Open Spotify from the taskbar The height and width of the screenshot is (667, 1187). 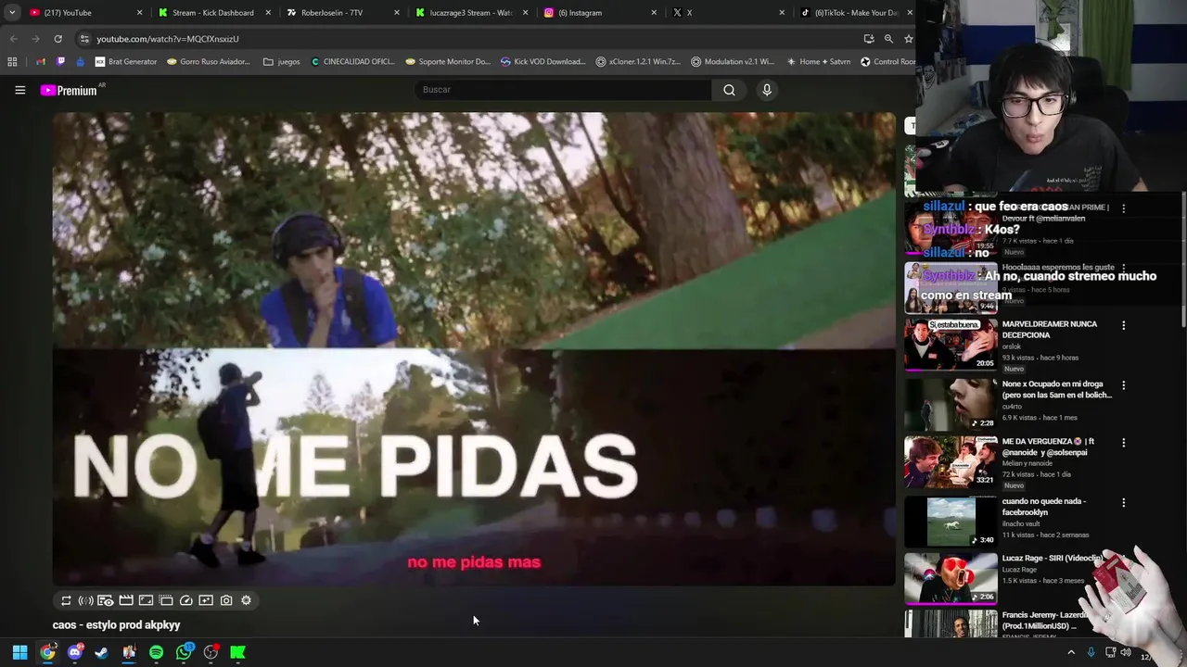tap(156, 652)
